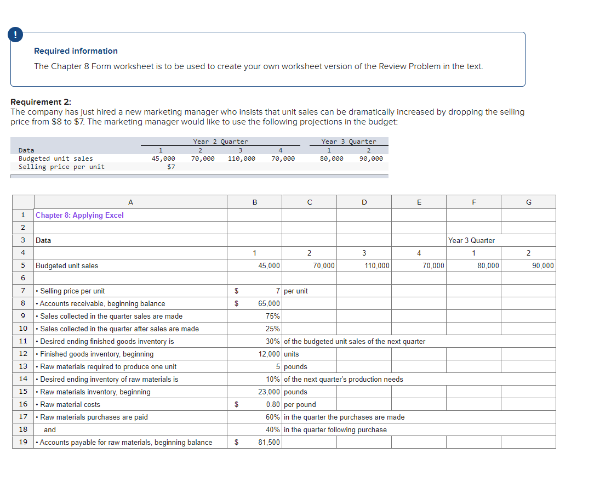
Task: Select the $7 selling price in the data table
Action: 170,167
